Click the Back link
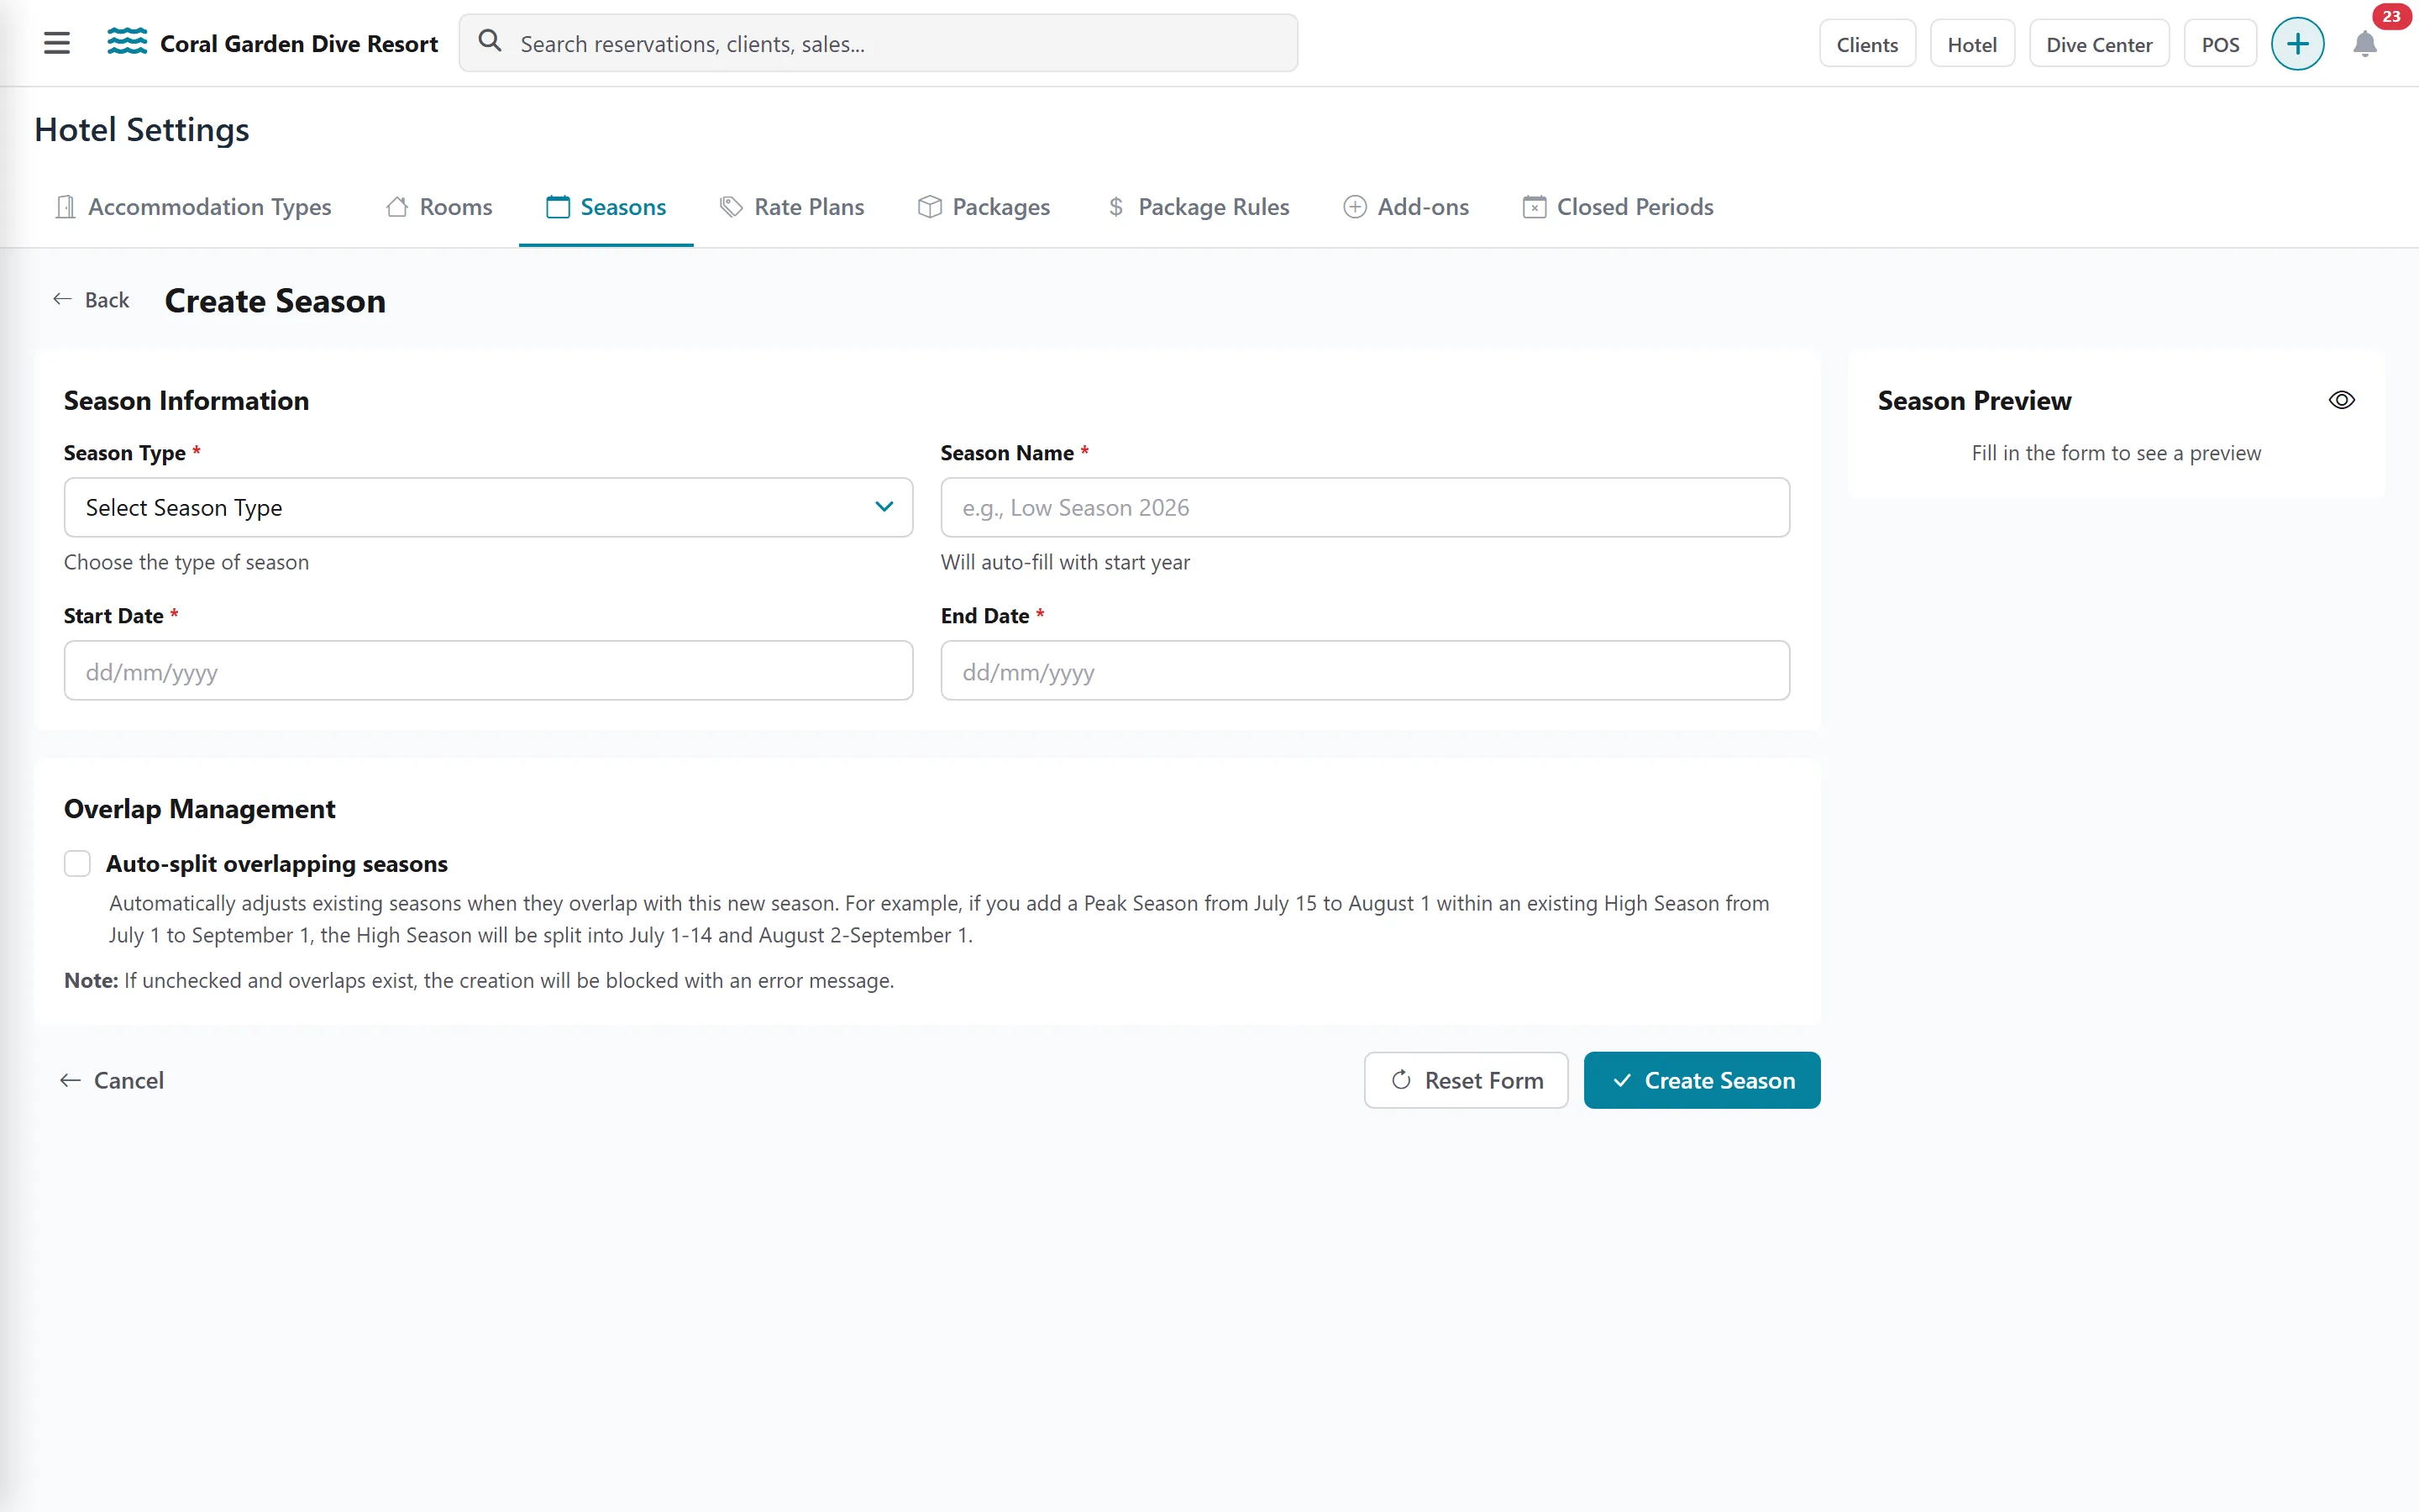 point(91,300)
